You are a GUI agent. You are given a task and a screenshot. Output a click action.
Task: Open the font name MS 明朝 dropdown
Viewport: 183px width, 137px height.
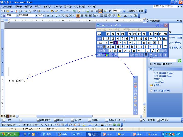coord(36,16)
